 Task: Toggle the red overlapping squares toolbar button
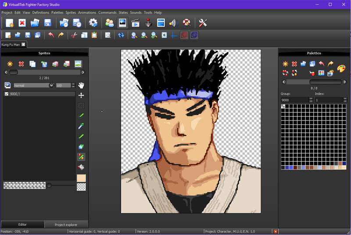coord(184,35)
